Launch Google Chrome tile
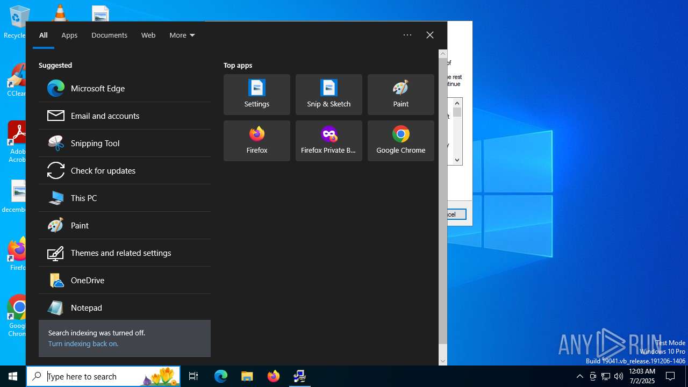This screenshot has width=688, height=387. (401, 141)
